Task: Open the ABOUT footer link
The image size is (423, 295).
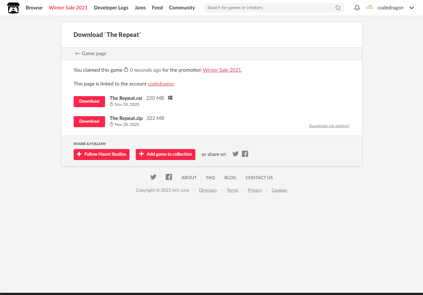Action: tap(189, 178)
